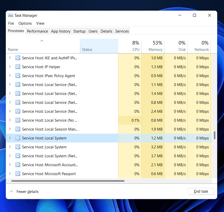The height and width of the screenshot is (212, 224).
Task: Click the vertical scrollbar thumb
Action: click(x=215, y=135)
